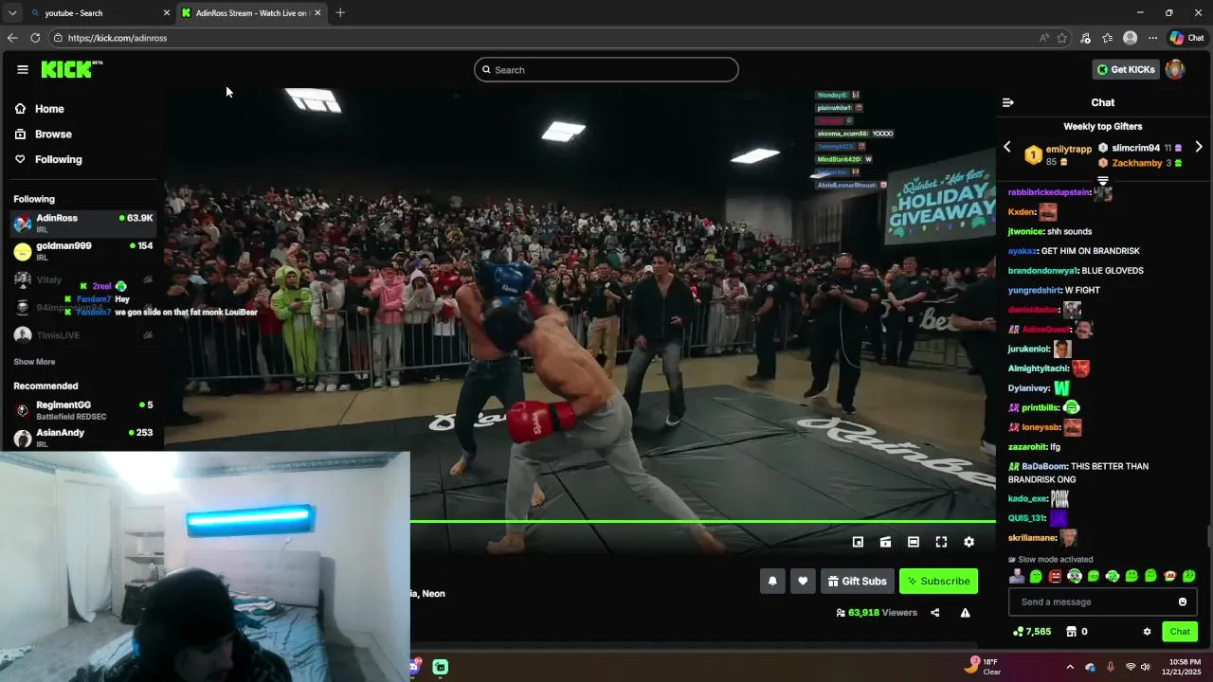
Task: Insert the first face photo emote
Action: pyautogui.click(x=1017, y=576)
